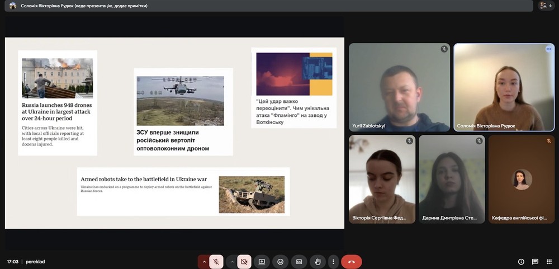
Task: Click the presenter avatar in the top bar
Action: [12, 6]
